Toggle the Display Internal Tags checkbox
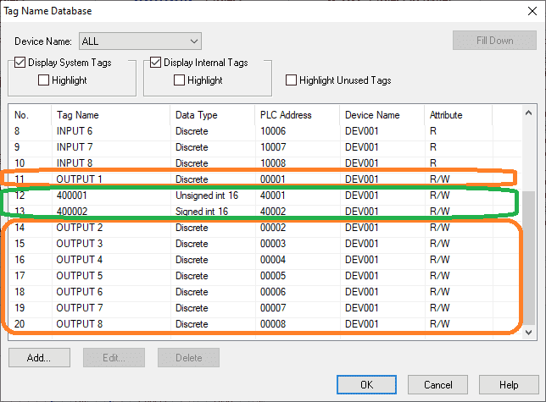546x402 pixels. click(155, 63)
